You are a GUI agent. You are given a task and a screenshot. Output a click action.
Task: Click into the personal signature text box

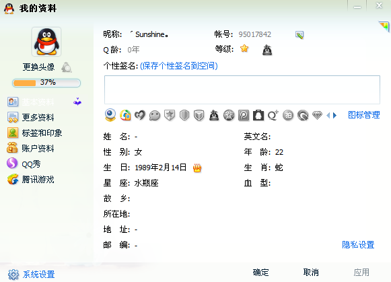tap(242, 90)
